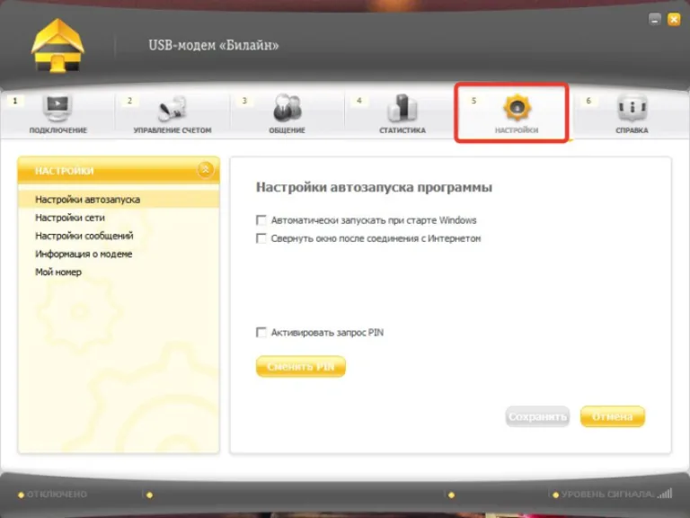Click the Отключено status text

point(57,495)
